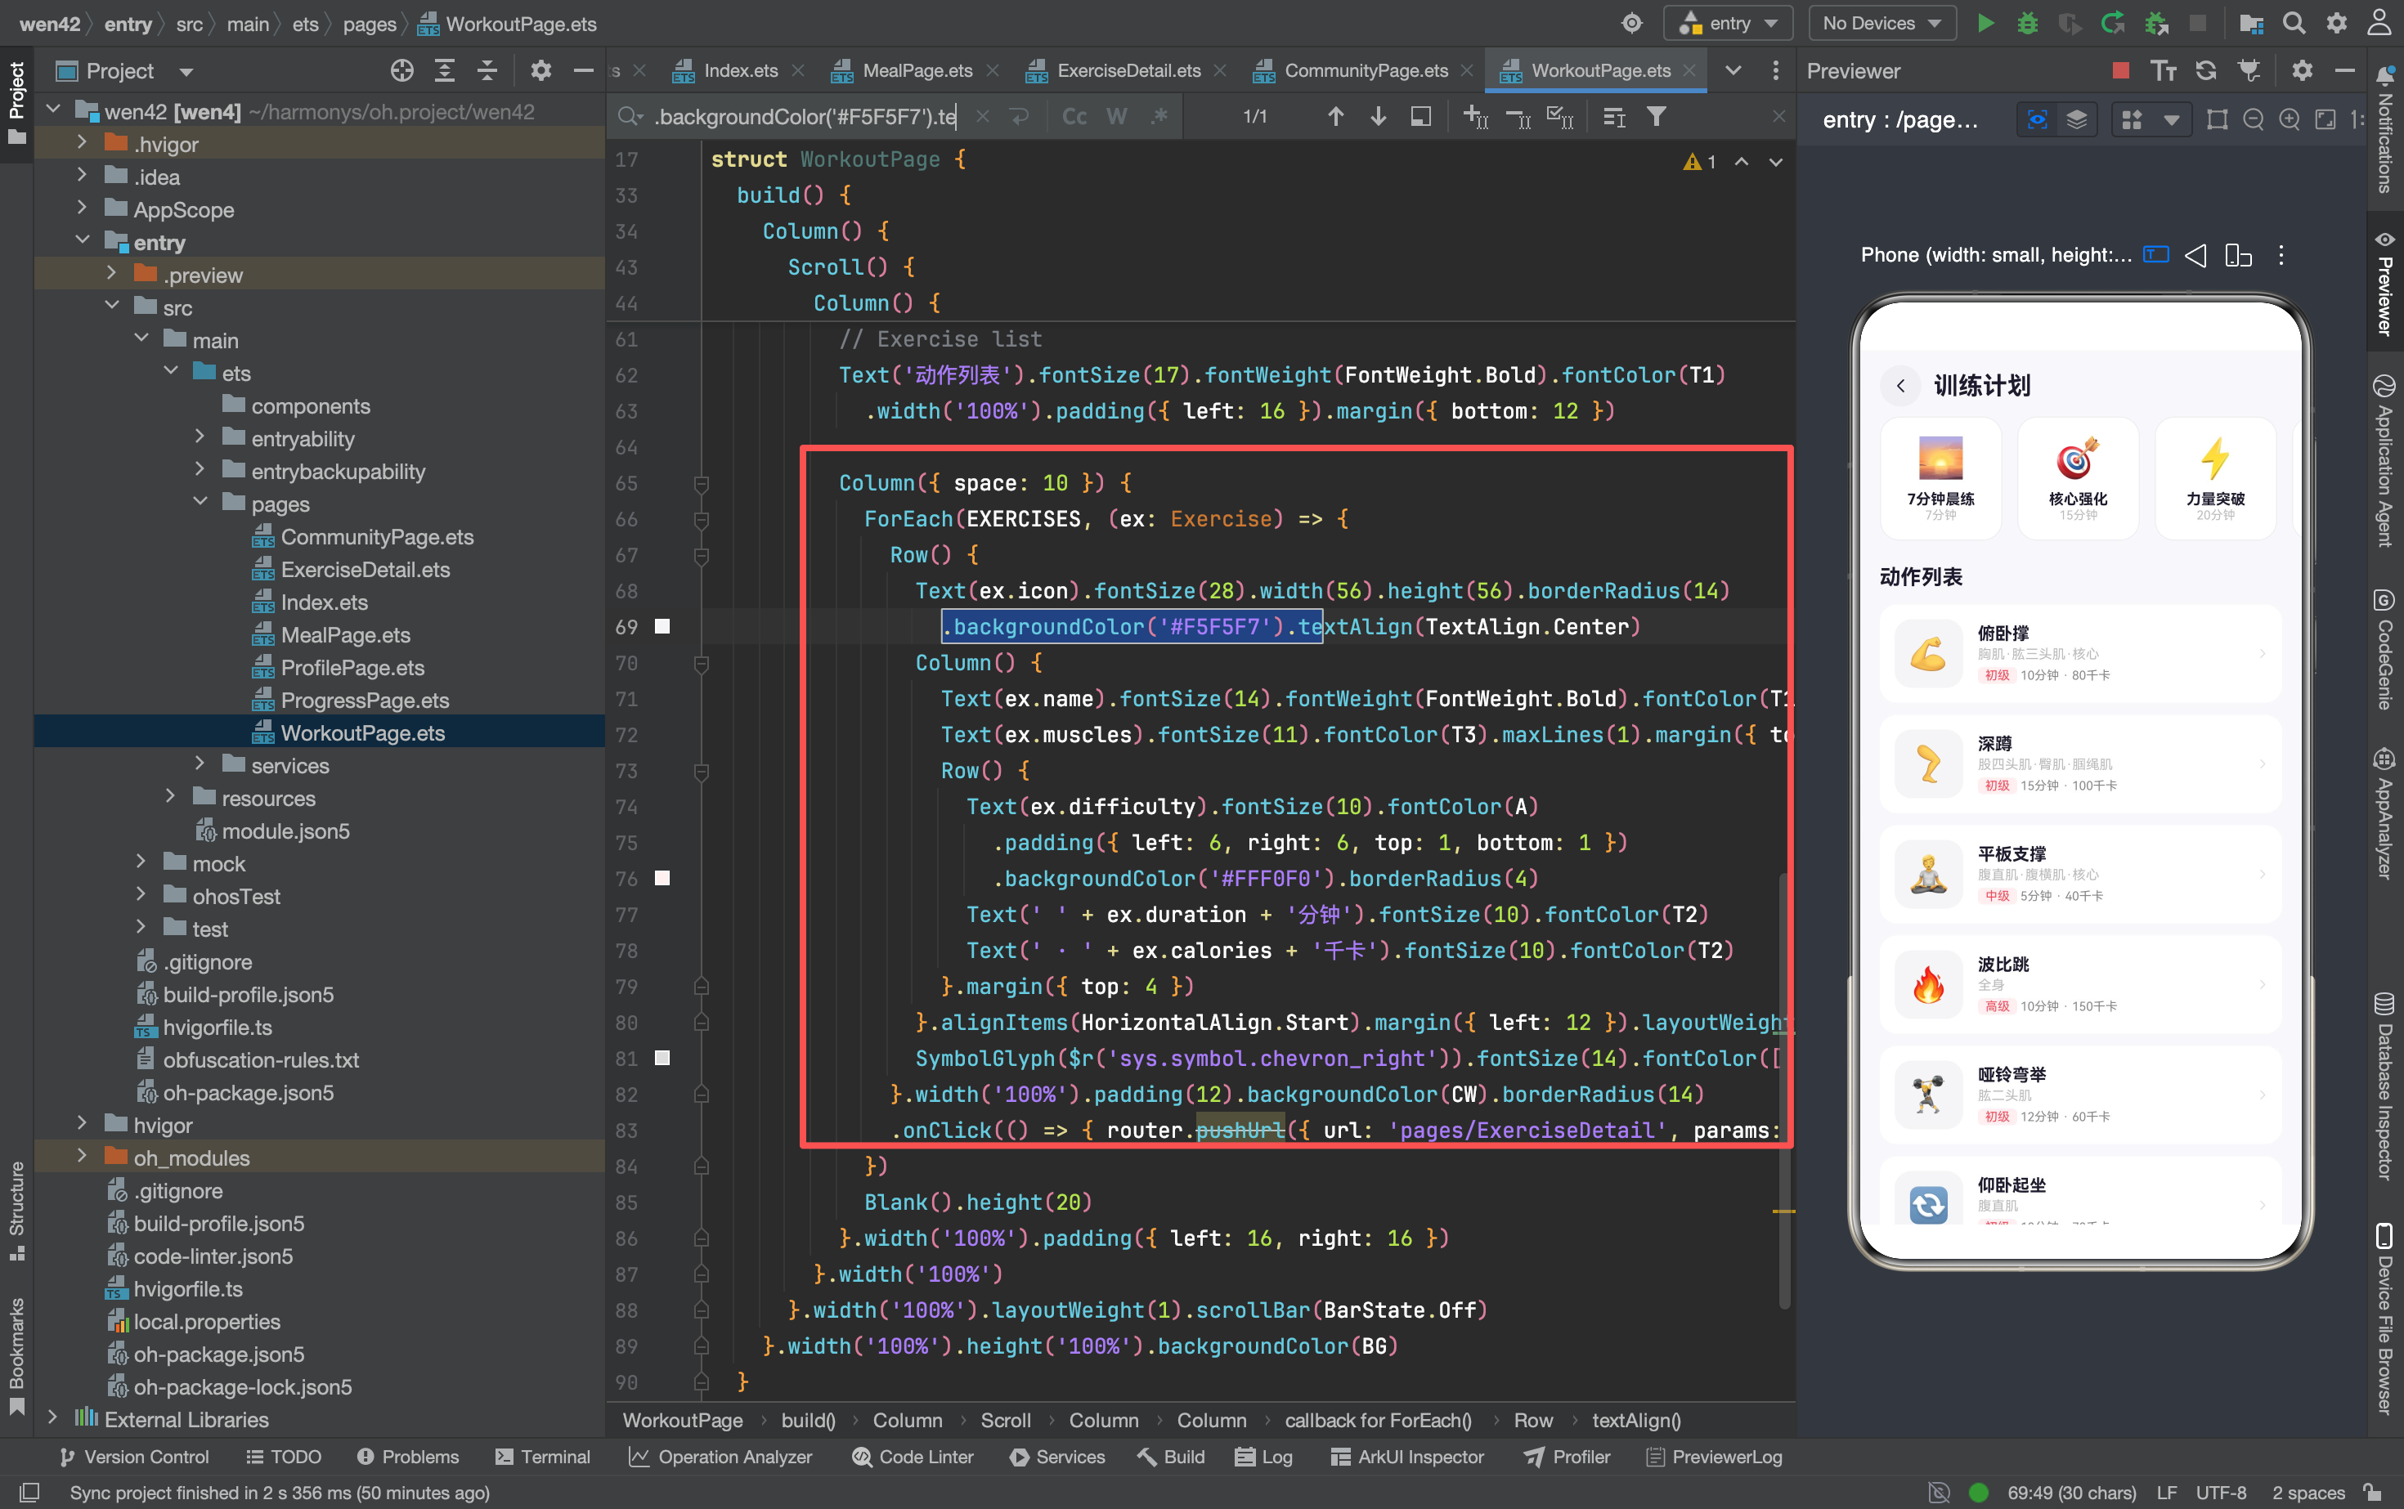Select the opened file in the Project tree

point(401,69)
